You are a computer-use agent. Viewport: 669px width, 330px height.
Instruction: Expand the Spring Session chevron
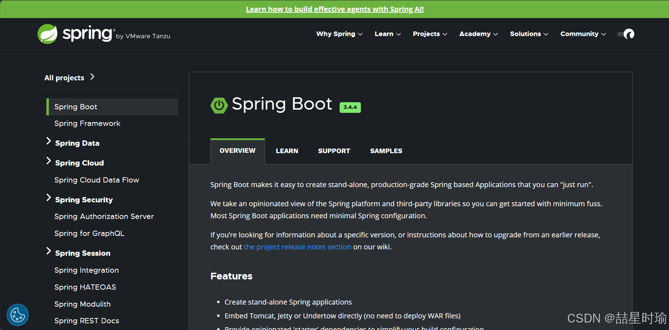pyautogui.click(x=49, y=251)
